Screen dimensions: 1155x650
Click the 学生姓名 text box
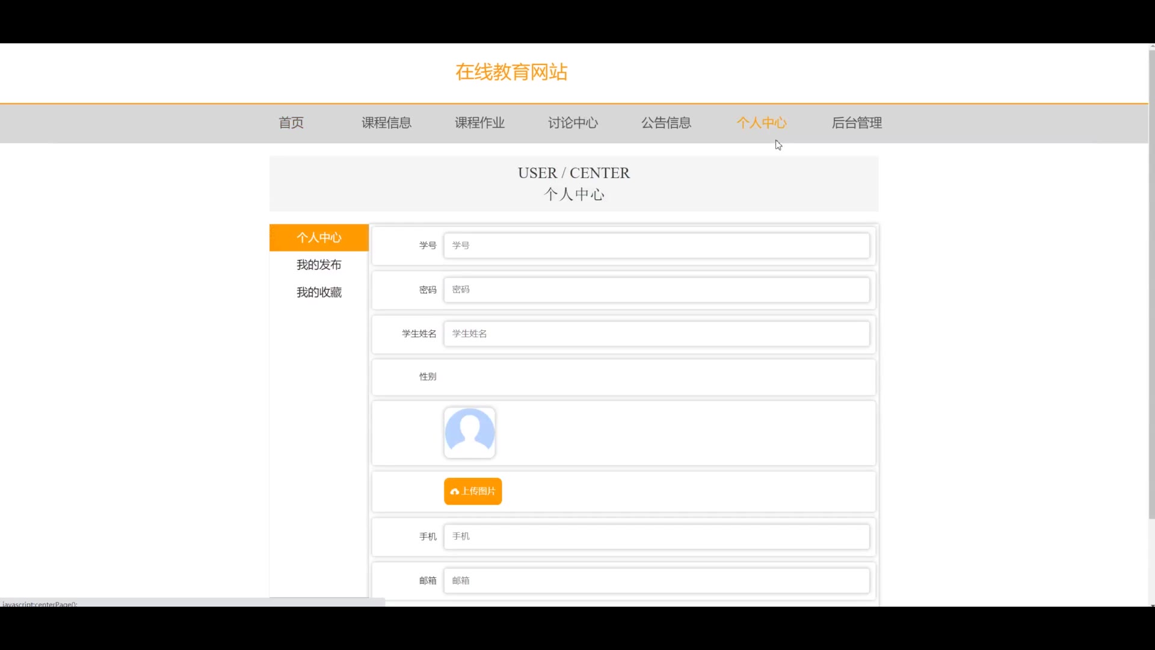[656, 333]
